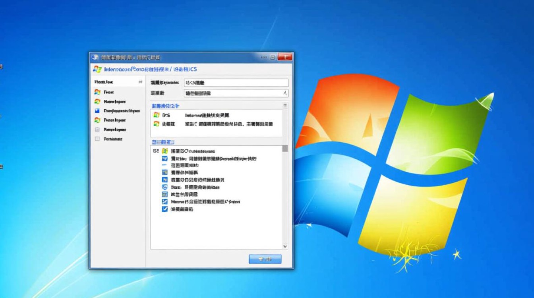Click the crossed-tools icon in the lower tree list

click(165, 201)
